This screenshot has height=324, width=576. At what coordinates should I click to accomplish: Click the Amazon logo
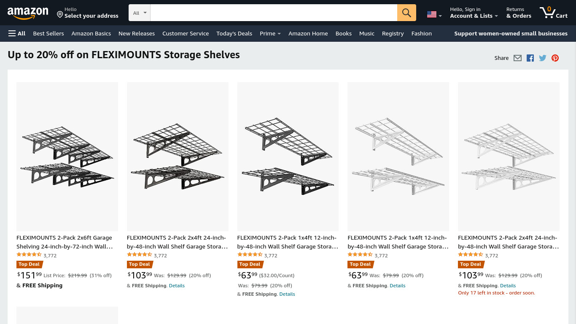pyautogui.click(x=28, y=13)
